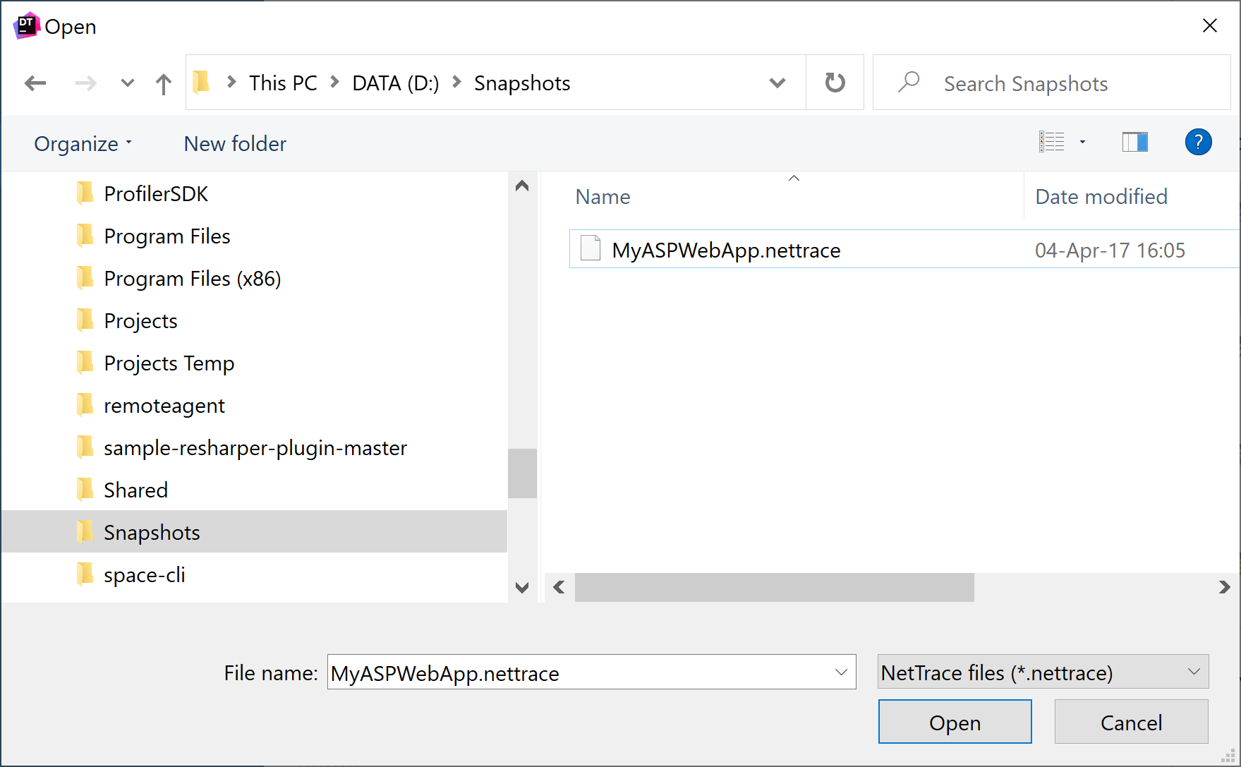
Task: Click the search magnifier icon
Action: point(909,83)
